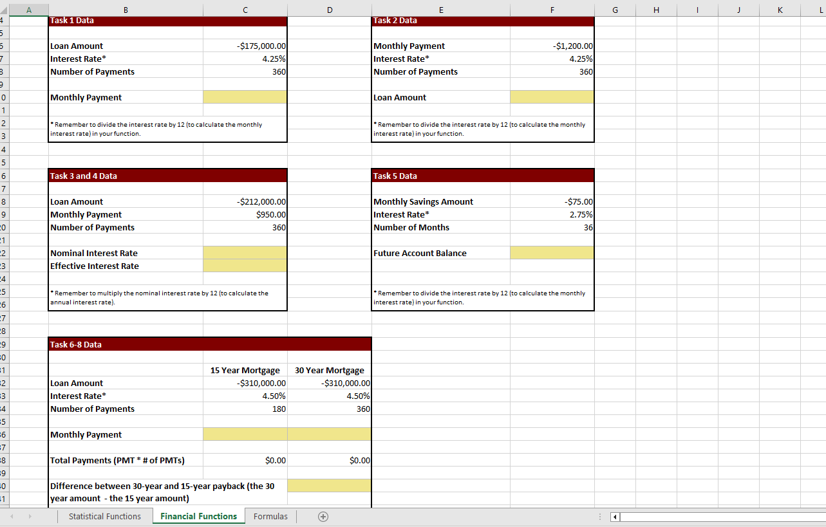Add a new worksheet using the plus icon
826x527 pixels.
323,516
